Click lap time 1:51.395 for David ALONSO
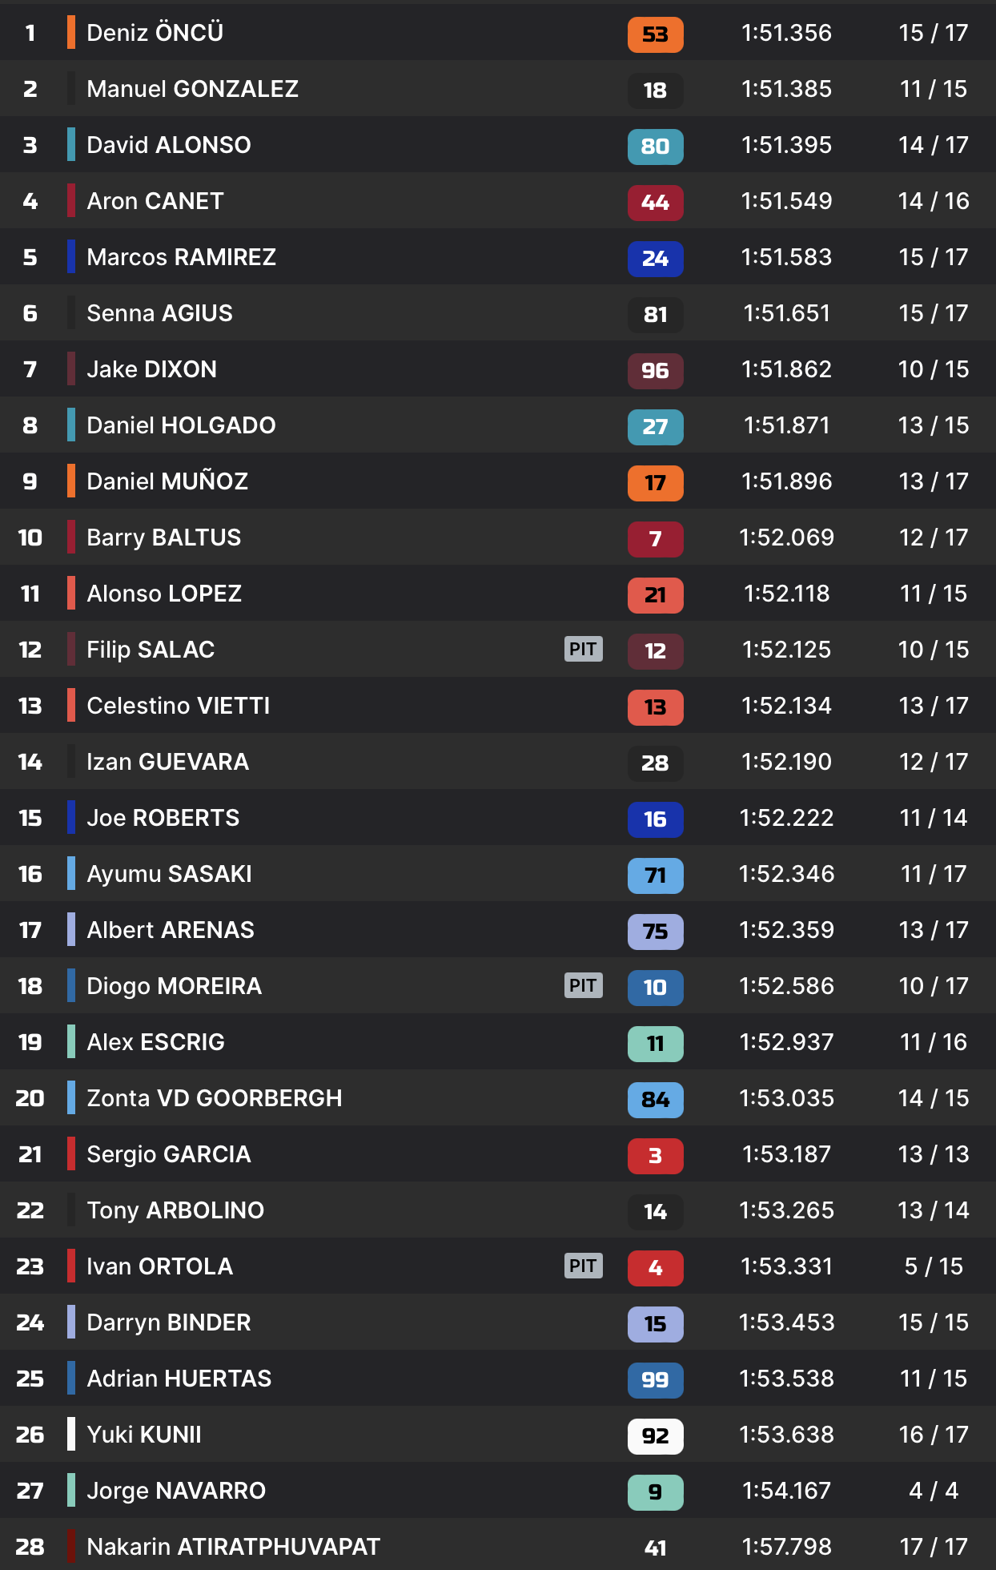 click(x=786, y=145)
